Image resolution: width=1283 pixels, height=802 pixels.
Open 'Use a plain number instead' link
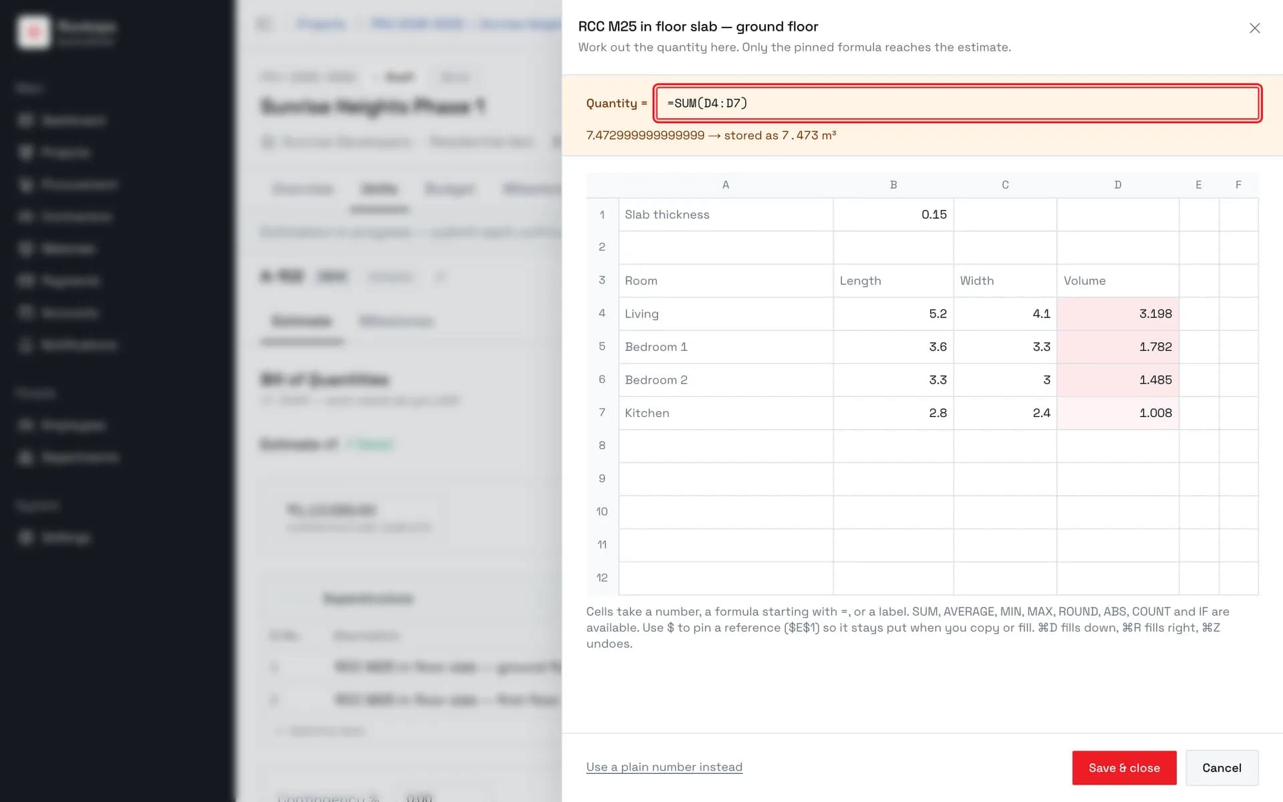click(x=664, y=767)
